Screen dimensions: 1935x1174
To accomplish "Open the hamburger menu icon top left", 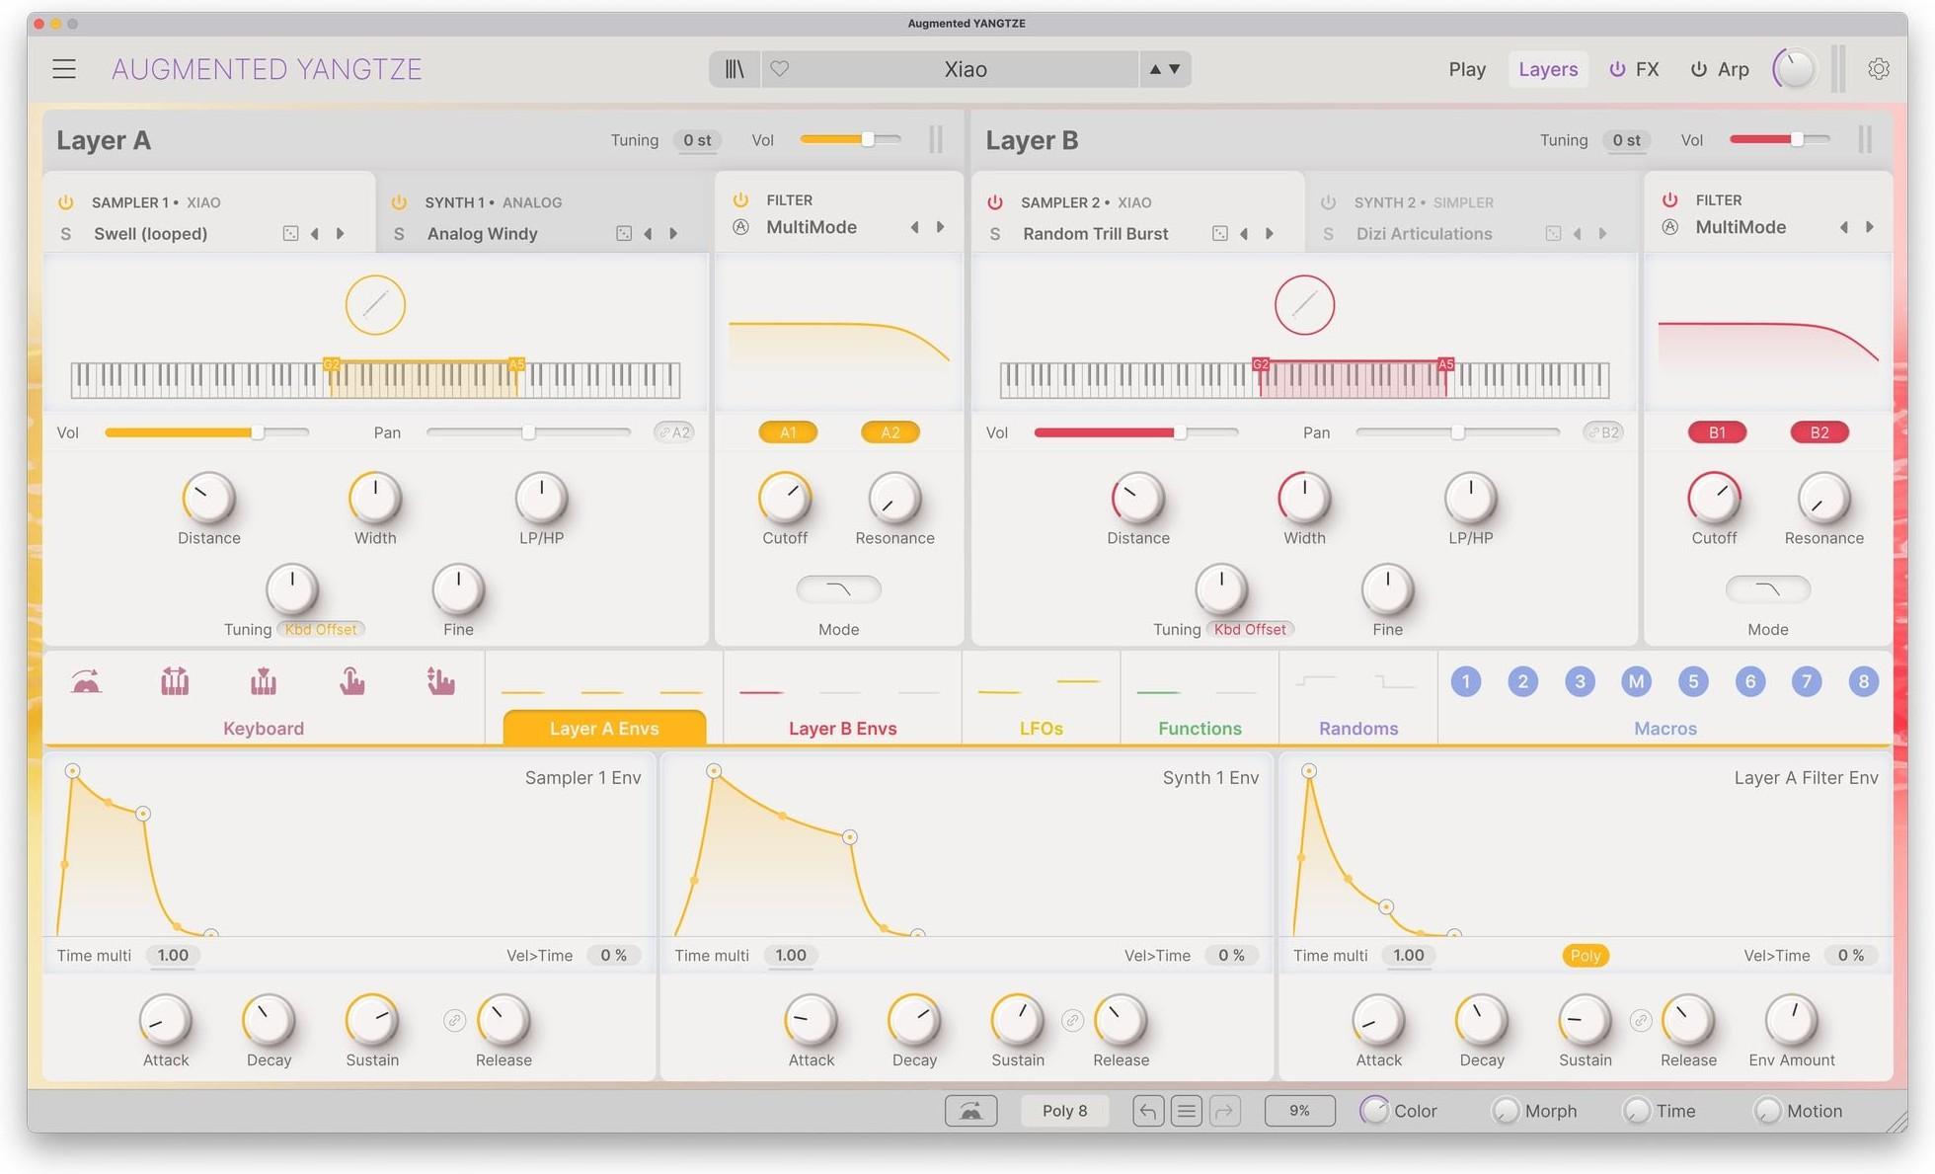I will point(63,68).
